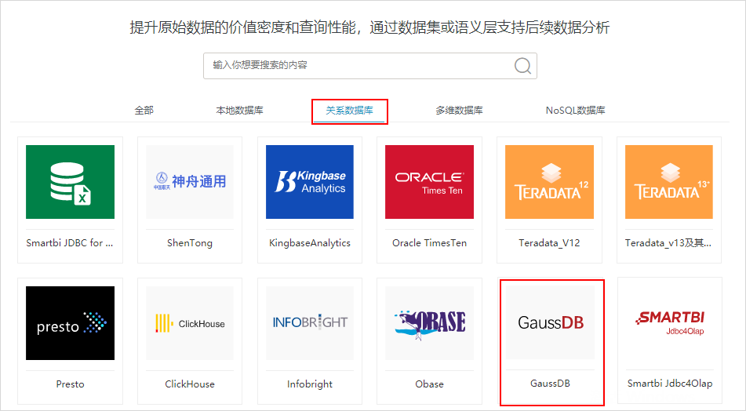Select the Obase whale logo

[x=429, y=323]
